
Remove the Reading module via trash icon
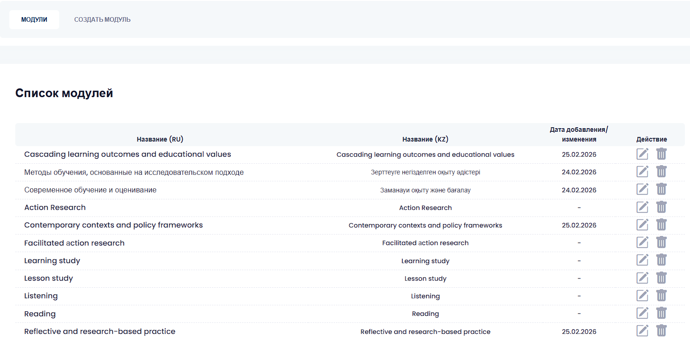coord(661,313)
